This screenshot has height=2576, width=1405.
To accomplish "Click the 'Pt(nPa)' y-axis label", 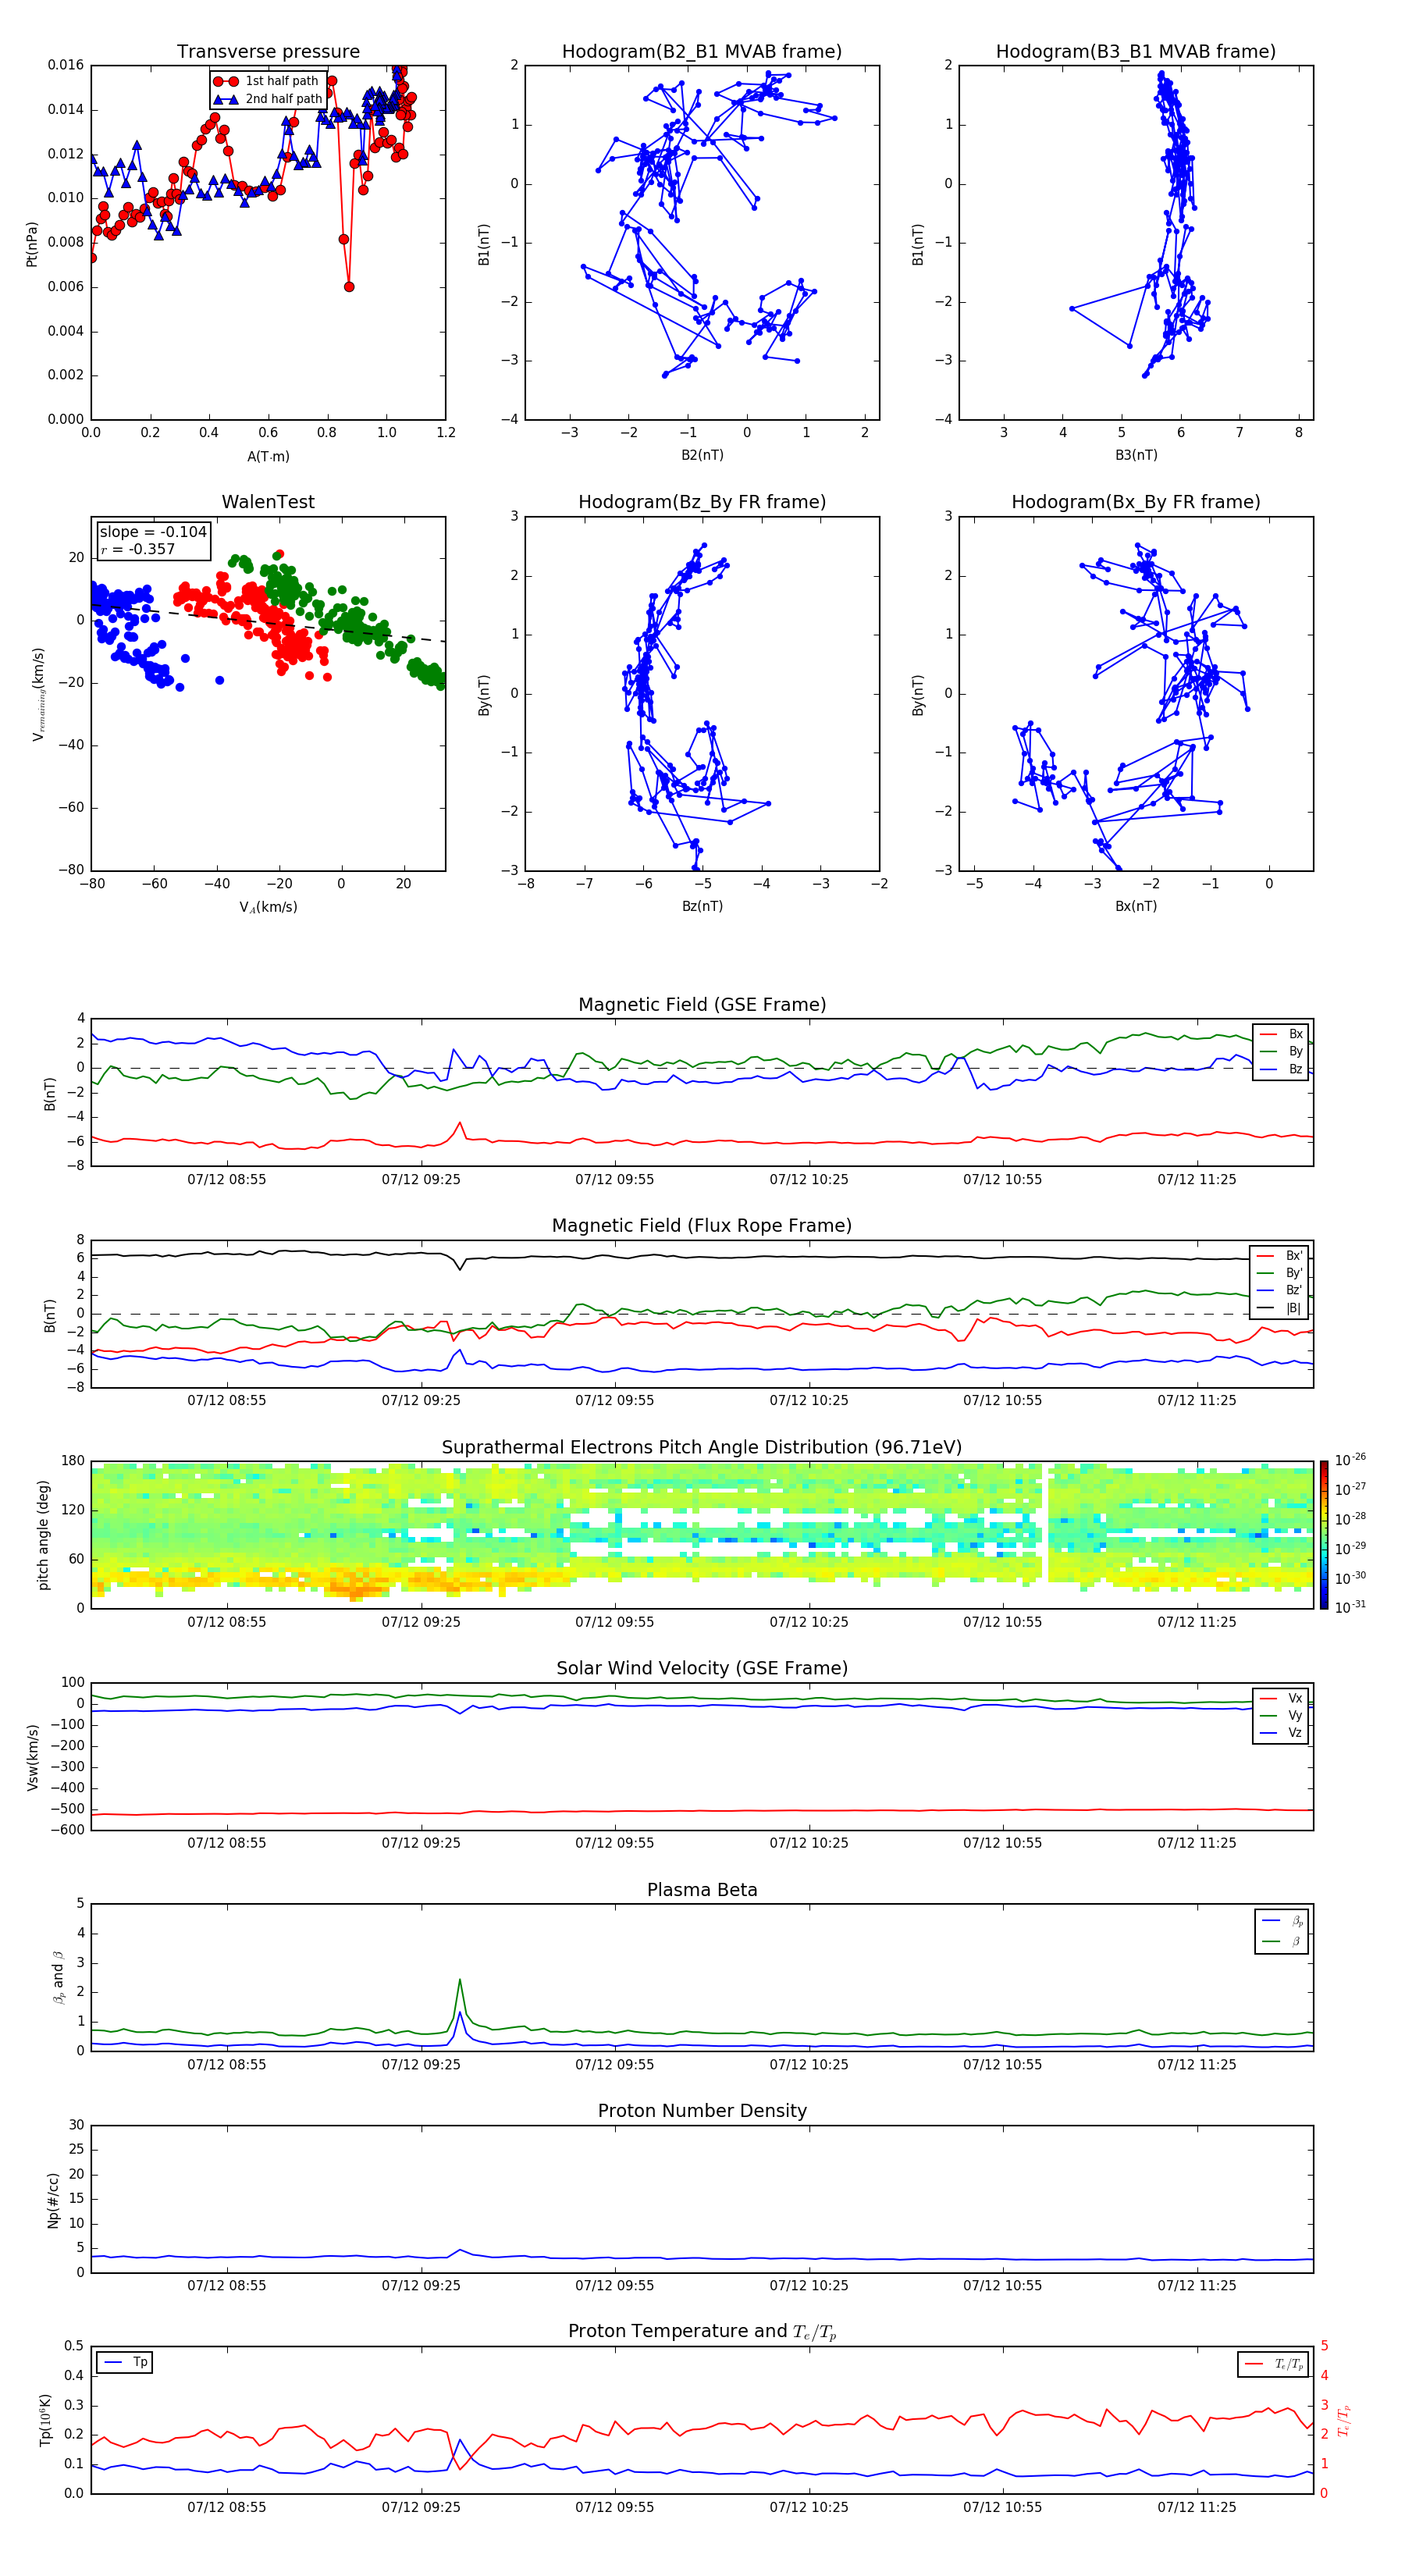I will (x=32, y=244).
